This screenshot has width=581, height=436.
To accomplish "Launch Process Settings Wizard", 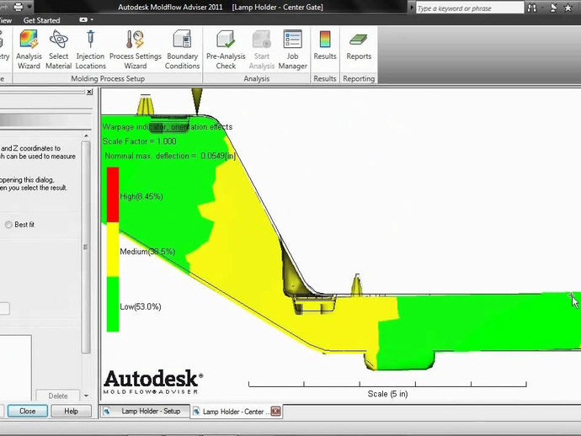I will [x=136, y=50].
